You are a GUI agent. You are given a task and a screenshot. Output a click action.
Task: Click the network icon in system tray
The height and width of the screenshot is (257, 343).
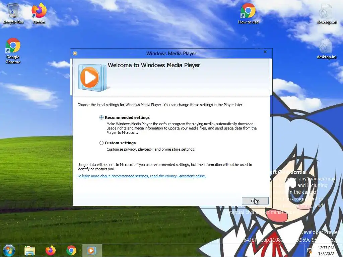(309, 250)
